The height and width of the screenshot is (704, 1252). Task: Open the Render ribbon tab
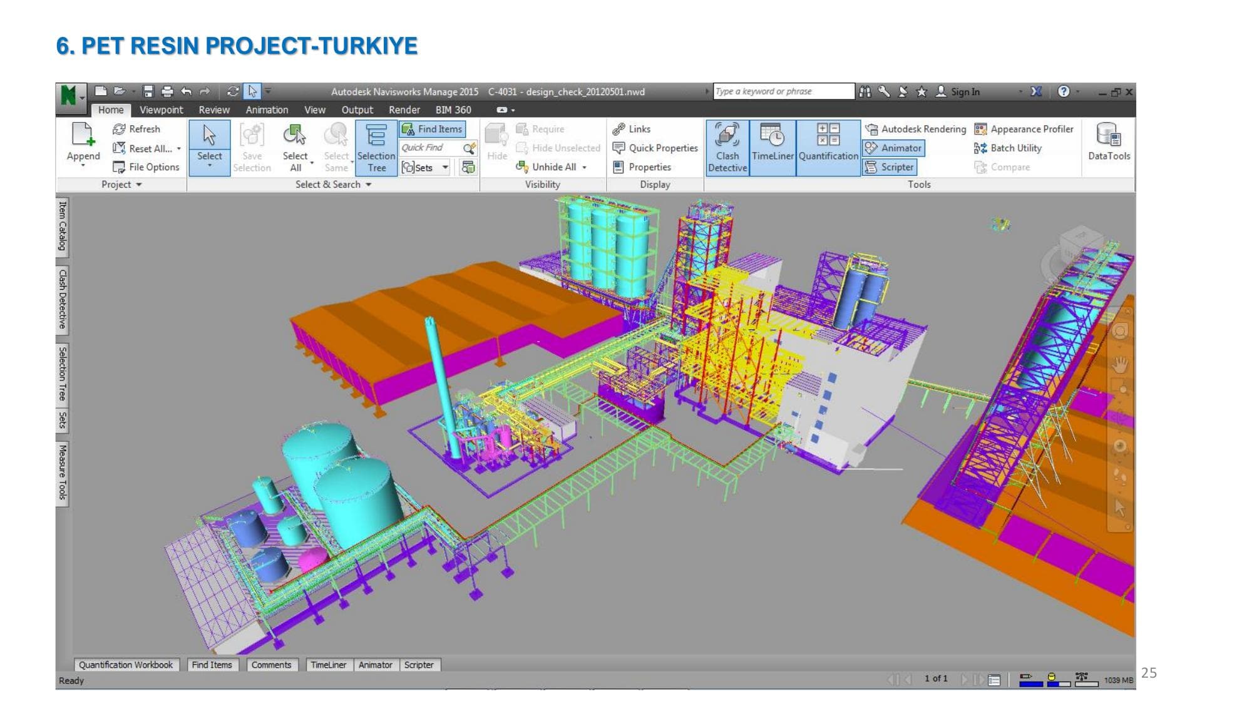(x=404, y=110)
